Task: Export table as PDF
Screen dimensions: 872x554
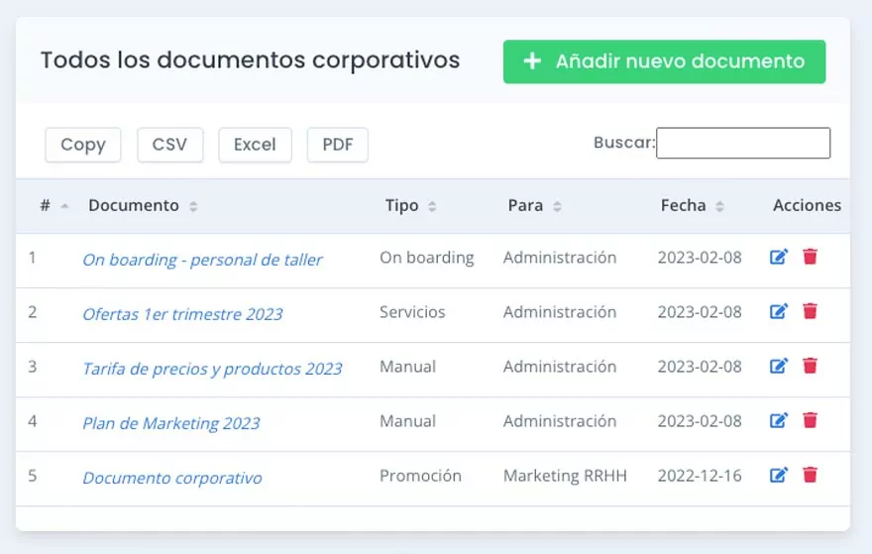Action: 338,145
